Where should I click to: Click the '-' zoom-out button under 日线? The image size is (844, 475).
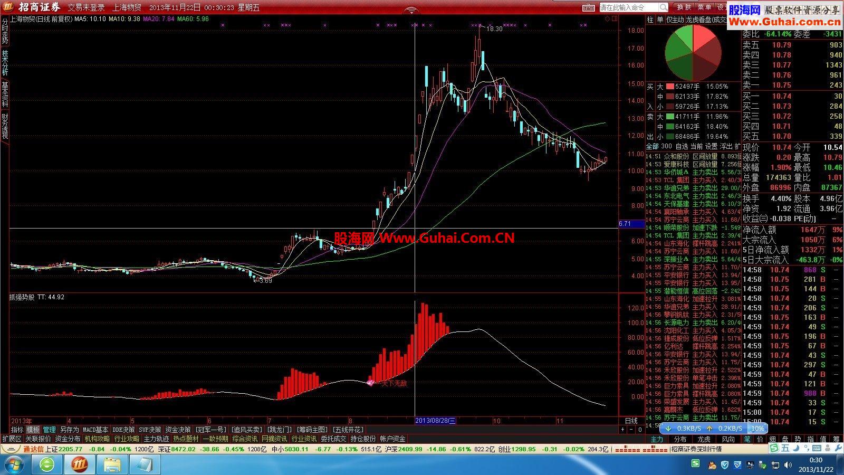click(631, 430)
